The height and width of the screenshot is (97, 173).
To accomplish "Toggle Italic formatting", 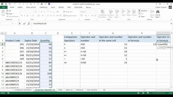I will 25,16.
